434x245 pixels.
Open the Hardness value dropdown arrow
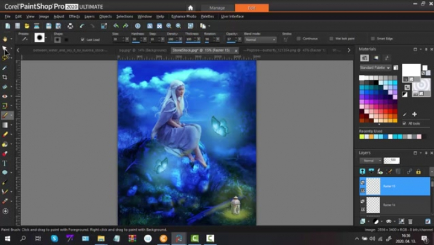click(x=145, y=40)
